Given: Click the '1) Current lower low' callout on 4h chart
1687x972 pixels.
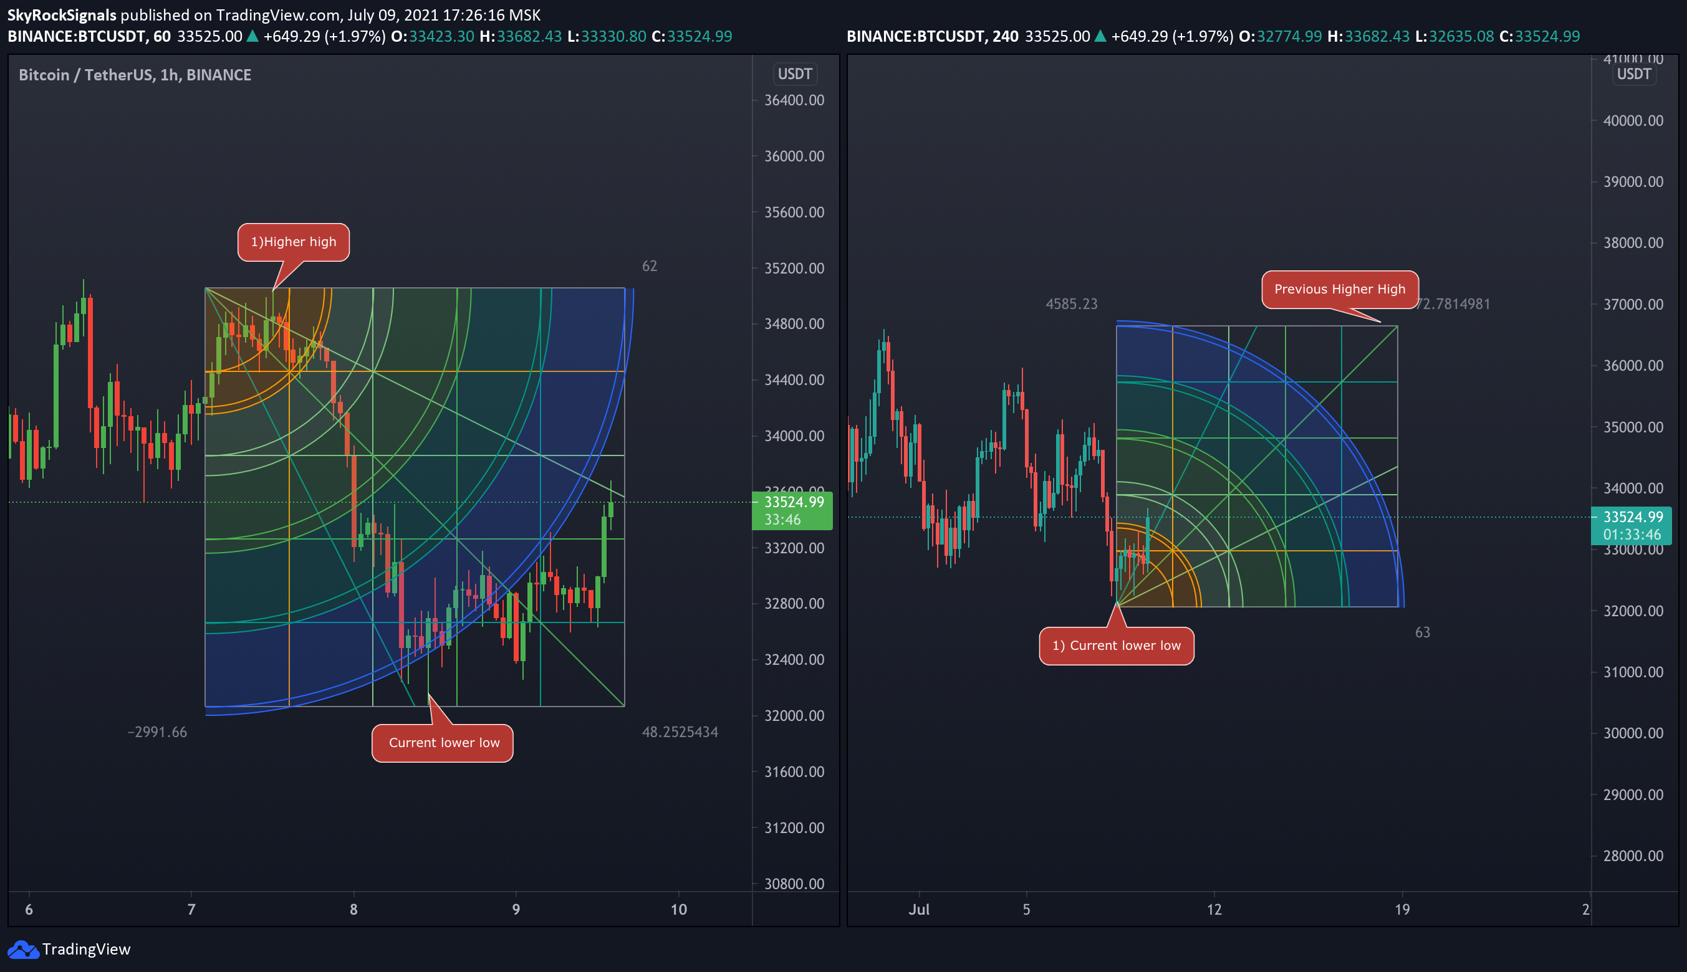Looking at the screenshot, I should 1117,646.
